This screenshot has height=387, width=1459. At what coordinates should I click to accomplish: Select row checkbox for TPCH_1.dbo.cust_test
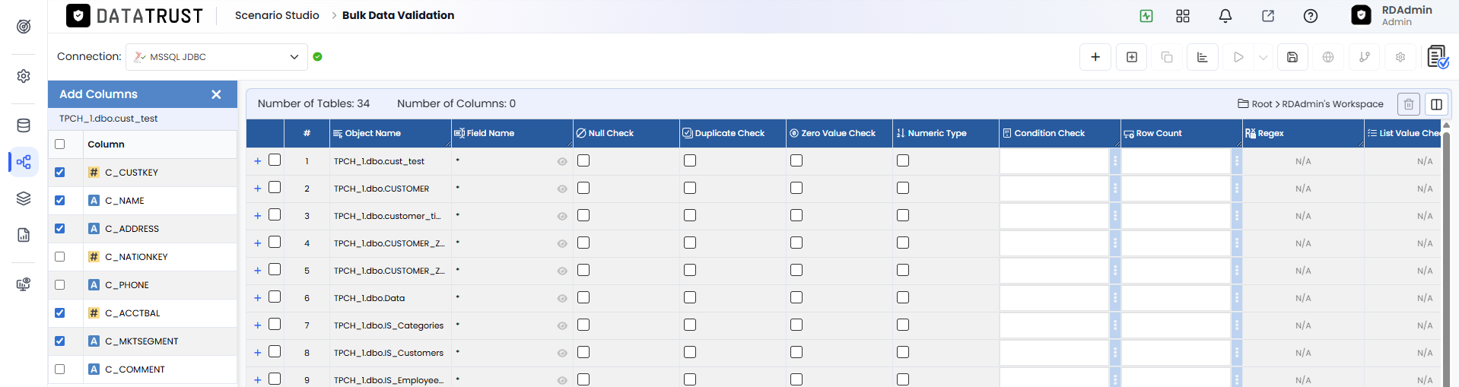[x=275, y=160]
